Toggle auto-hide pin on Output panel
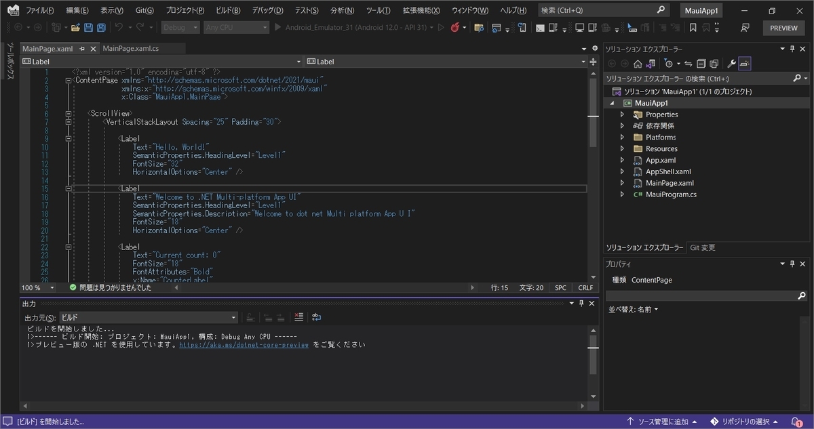 [581, 304]
